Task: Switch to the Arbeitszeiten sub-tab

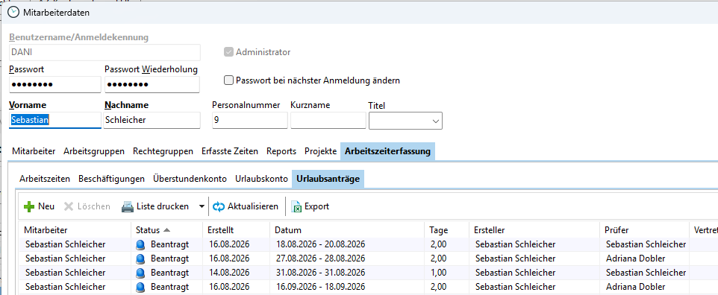Action: 45,179
